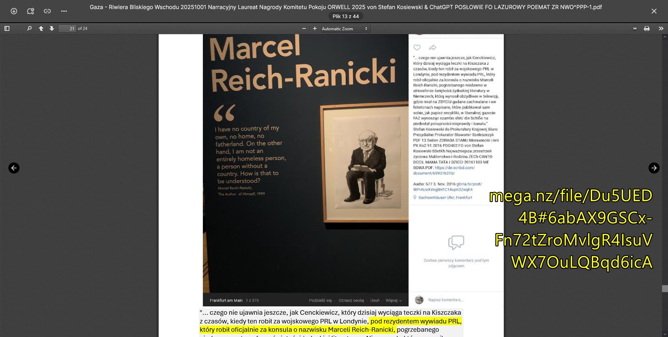Click the scrollbar up arrow

tap(665, 37)
